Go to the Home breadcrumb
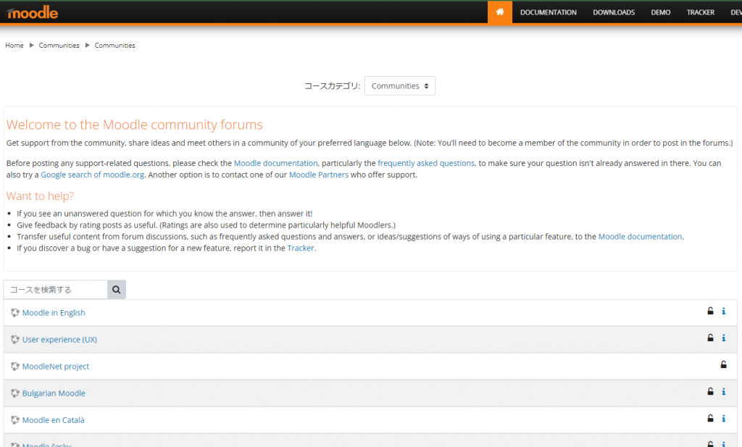Screen dimensions: 742x447 pyautogui.click(x=14, y=46)
